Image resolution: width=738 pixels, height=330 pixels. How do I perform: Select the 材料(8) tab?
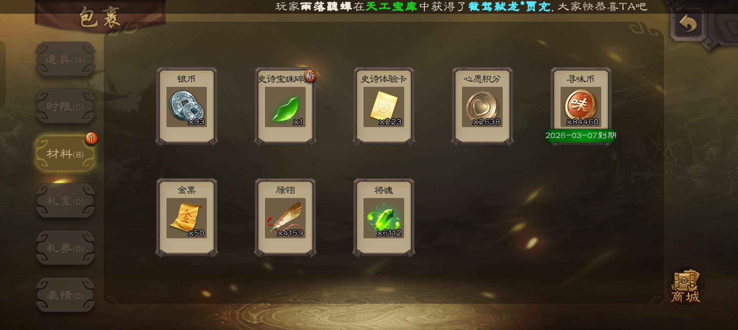[65, 154]
